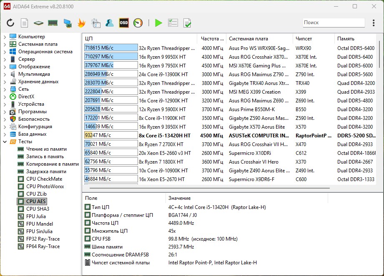The image size is (384, 276).
Task: Open the OSD panel icon
Action: pyautogui.click(x=124, y=23)
